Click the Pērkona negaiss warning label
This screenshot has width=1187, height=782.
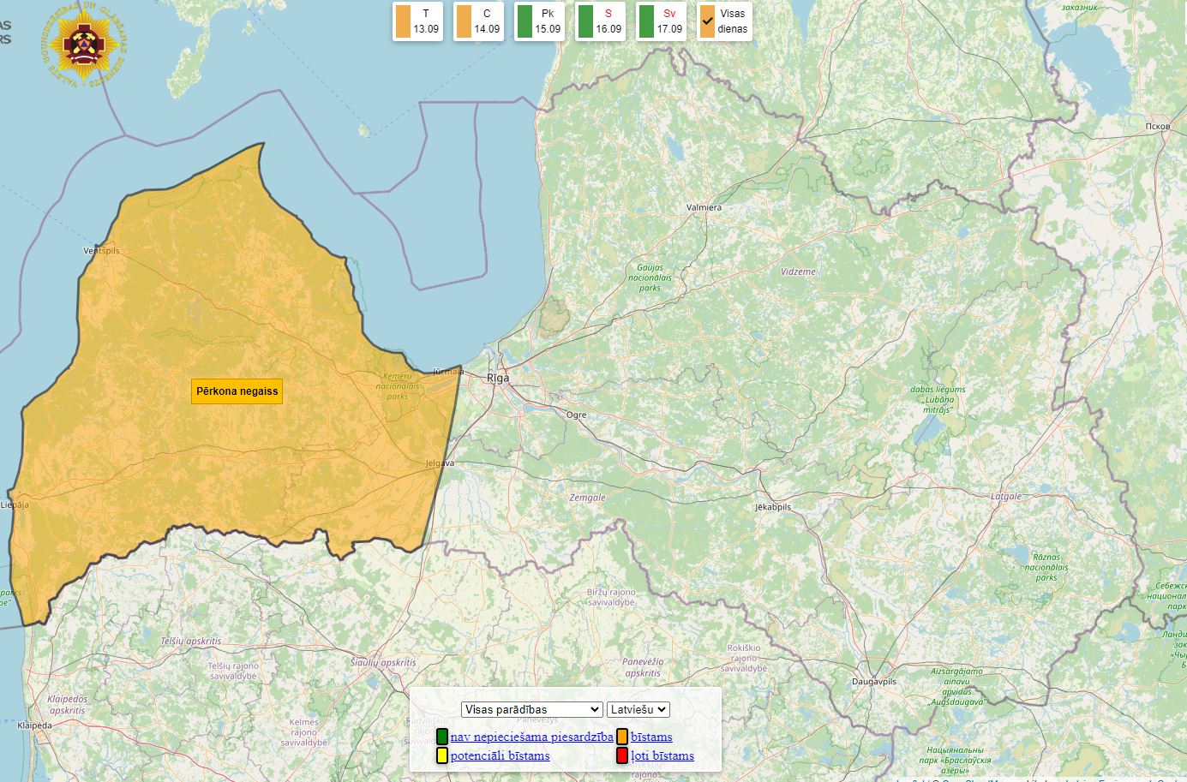pos(237,391)
